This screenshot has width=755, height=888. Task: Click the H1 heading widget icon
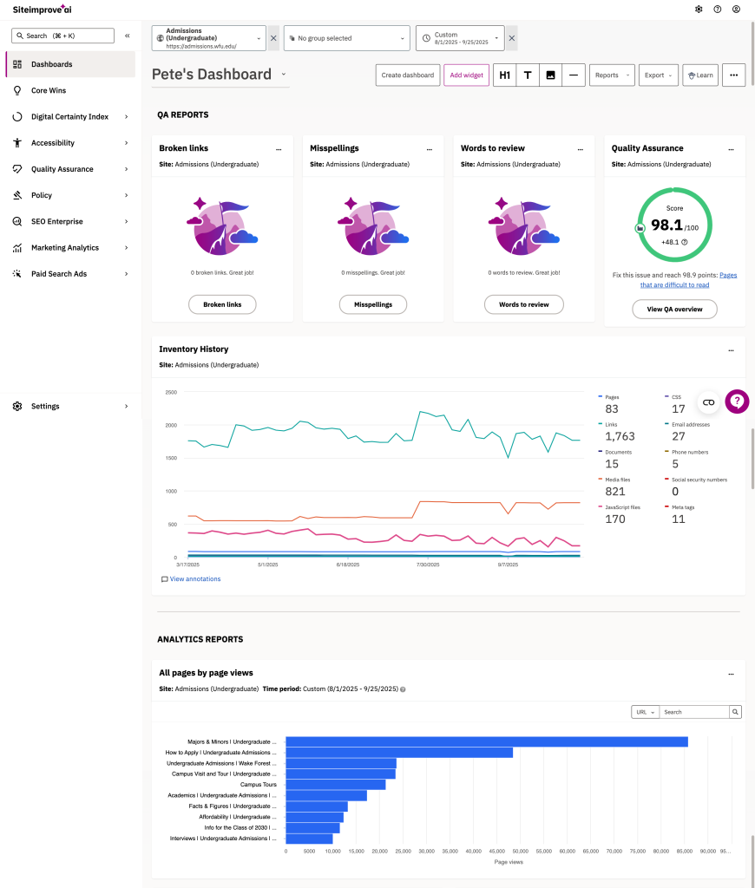pyautogui.click(x=504, y=75)
